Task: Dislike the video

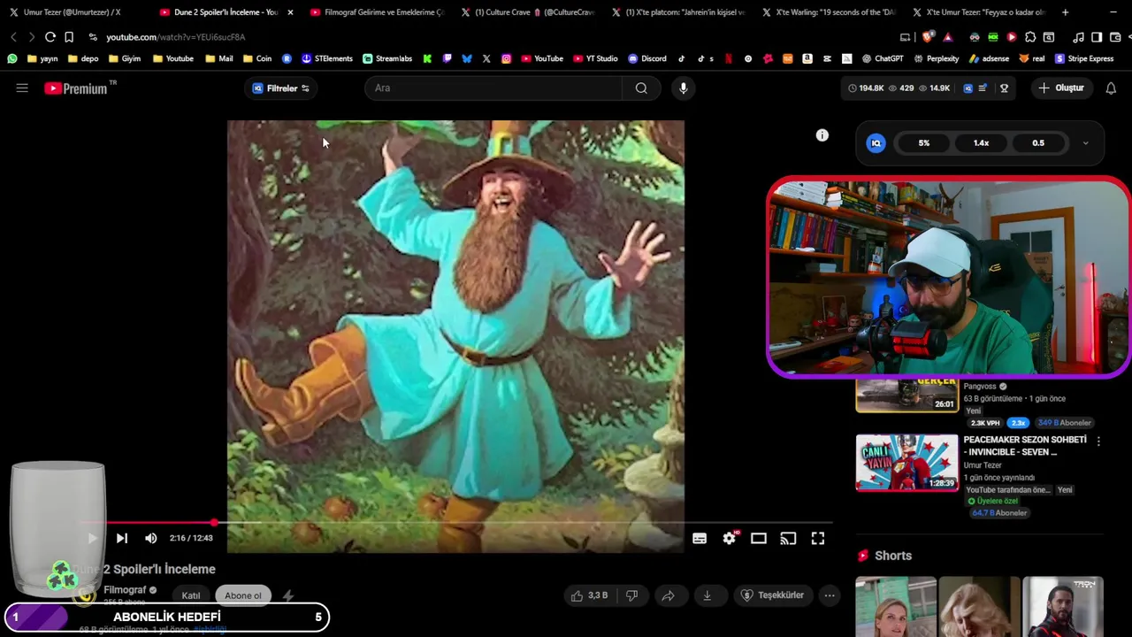Action: pyautogui.click(x=631, y=595)
